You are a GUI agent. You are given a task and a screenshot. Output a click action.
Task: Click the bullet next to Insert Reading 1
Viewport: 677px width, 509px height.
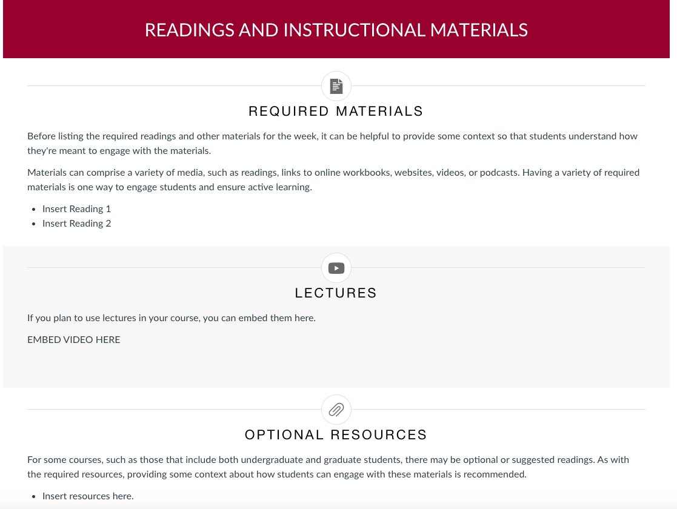[x=33, y=209]
